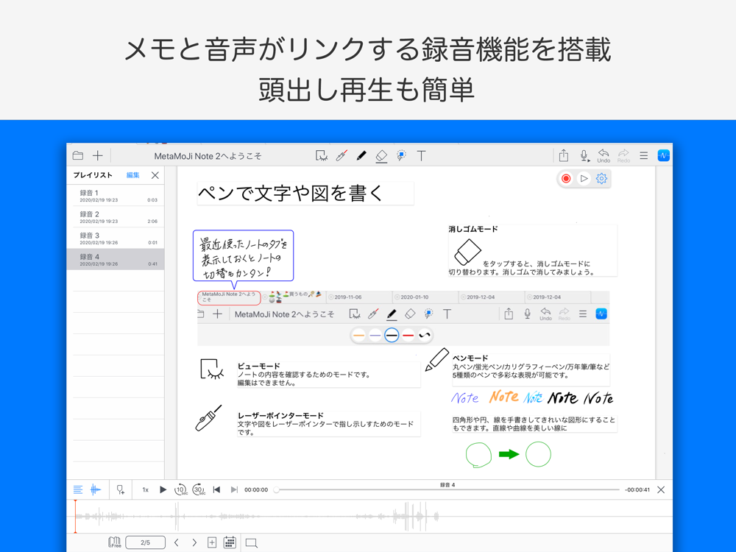
Task: Jump to the previous recording
Action: (x=216, y=489)
